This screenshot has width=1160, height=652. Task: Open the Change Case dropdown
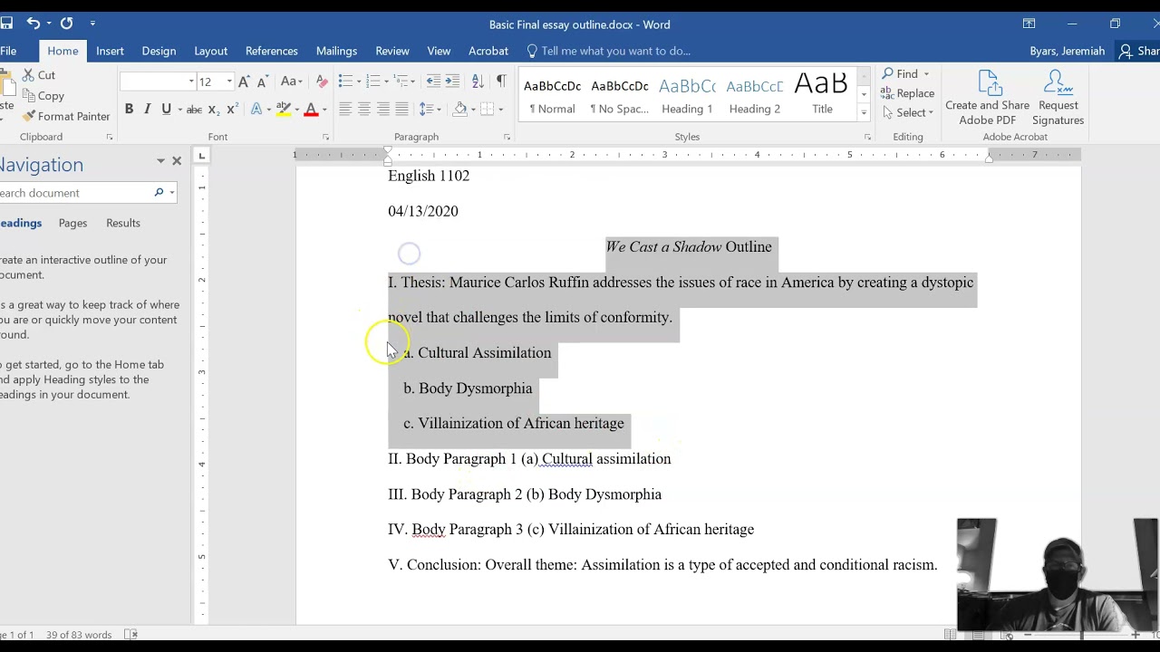[291, 81]
